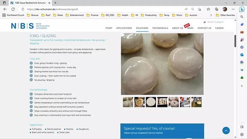247x139 pixels.
Task: Open the tab actions menu icon
Action: 4,3
